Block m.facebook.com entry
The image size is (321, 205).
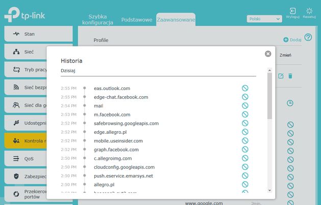point(245,114)
